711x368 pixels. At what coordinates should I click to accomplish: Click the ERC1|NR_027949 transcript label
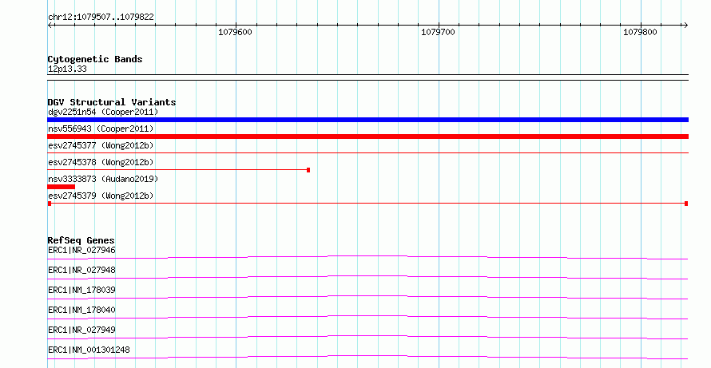click(81, 330)
